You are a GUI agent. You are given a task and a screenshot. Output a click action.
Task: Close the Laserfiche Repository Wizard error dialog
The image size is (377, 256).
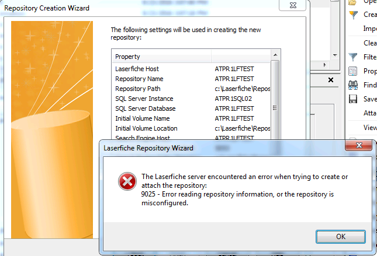click(359, 145)
